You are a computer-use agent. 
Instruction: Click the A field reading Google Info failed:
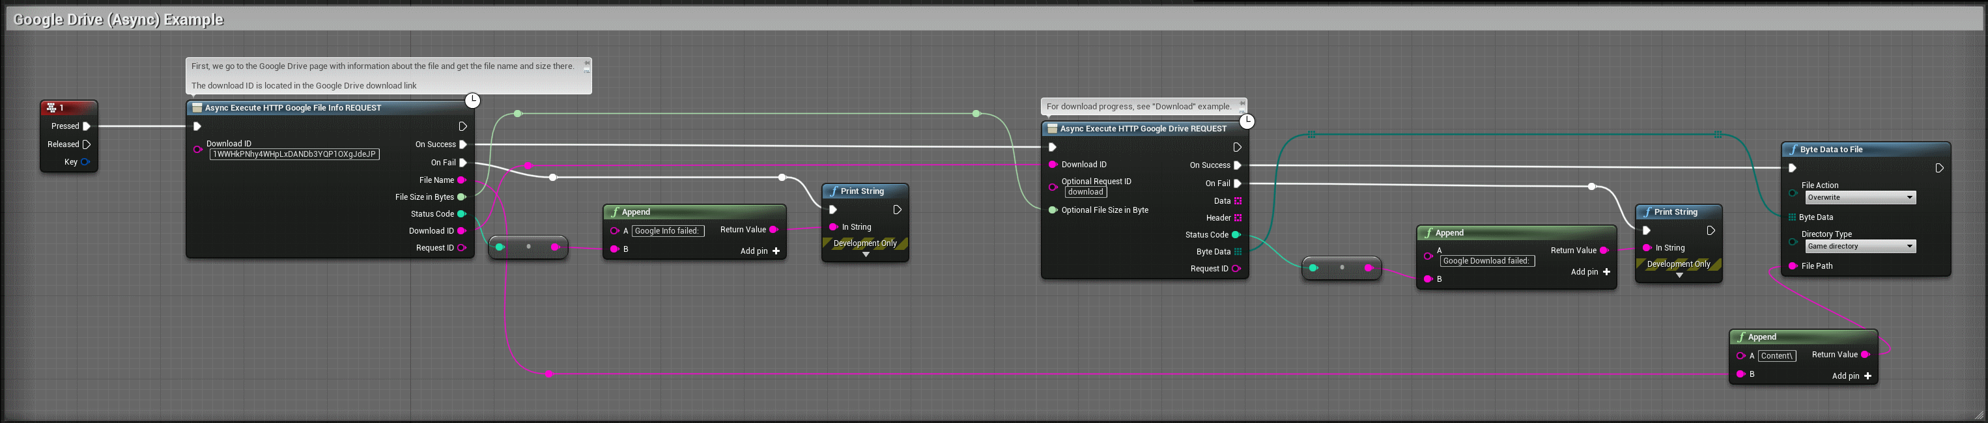coord(668,231)
